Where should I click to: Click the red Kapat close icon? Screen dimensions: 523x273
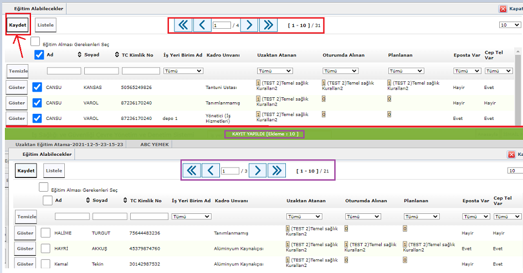click(503, 9)
